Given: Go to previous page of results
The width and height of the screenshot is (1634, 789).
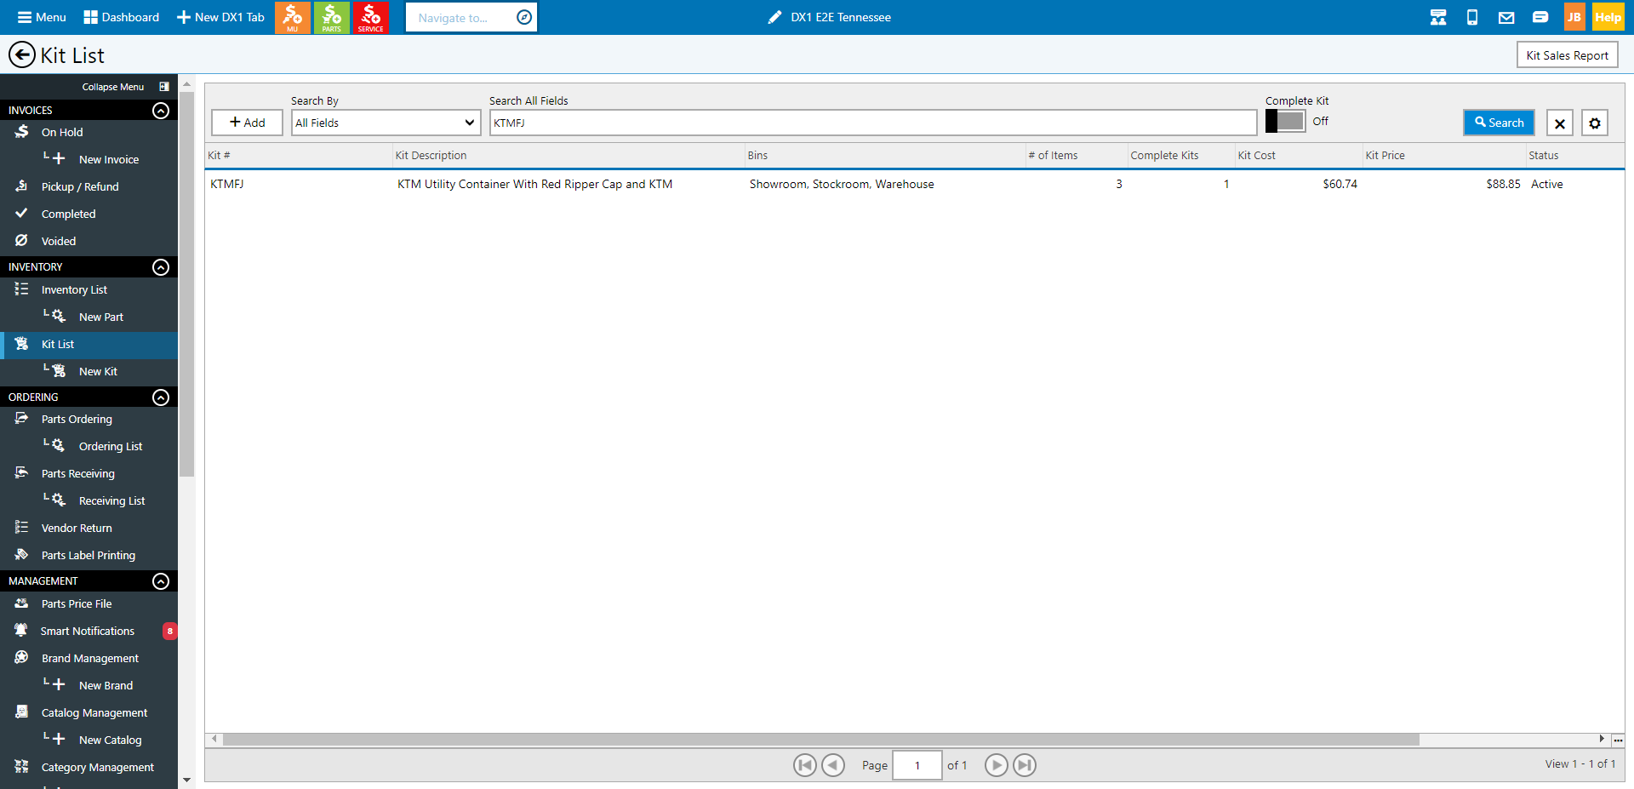Looking at the screenshot, I should [x=833, y=765].
